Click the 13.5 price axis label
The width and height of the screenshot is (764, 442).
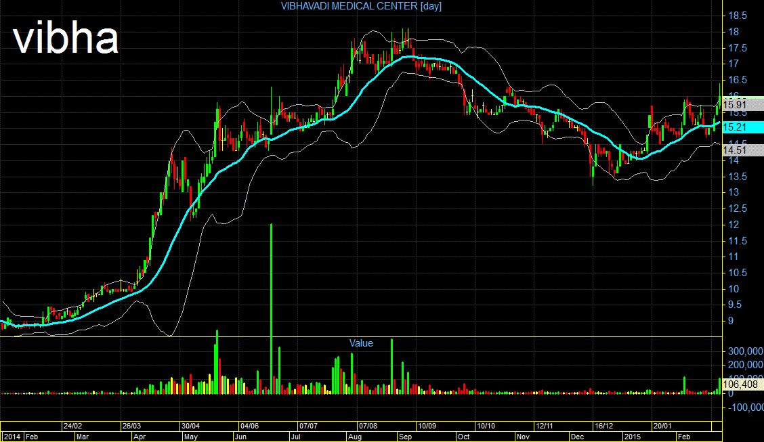pyautogui.click(x=737, y=176)
